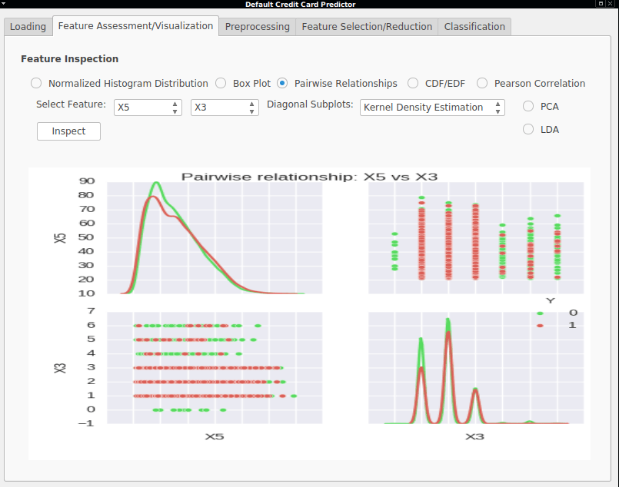The height and width of the screenshot is (487, 619).
Task: Click red legend marker for class 1
Action: click(540, 326)
